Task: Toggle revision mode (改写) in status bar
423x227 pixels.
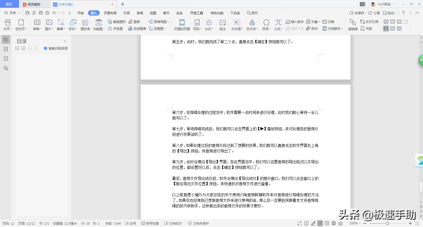Action: [x=131, y=223]
